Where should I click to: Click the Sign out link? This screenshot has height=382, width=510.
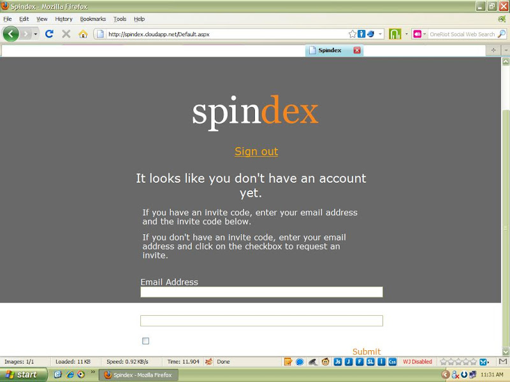point(256,152)
